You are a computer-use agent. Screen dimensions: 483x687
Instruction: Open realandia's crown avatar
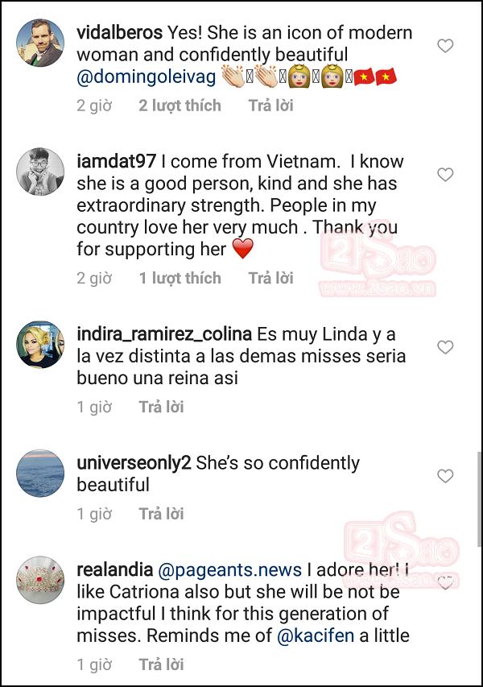pyautogui.click(x=40, y=580)
